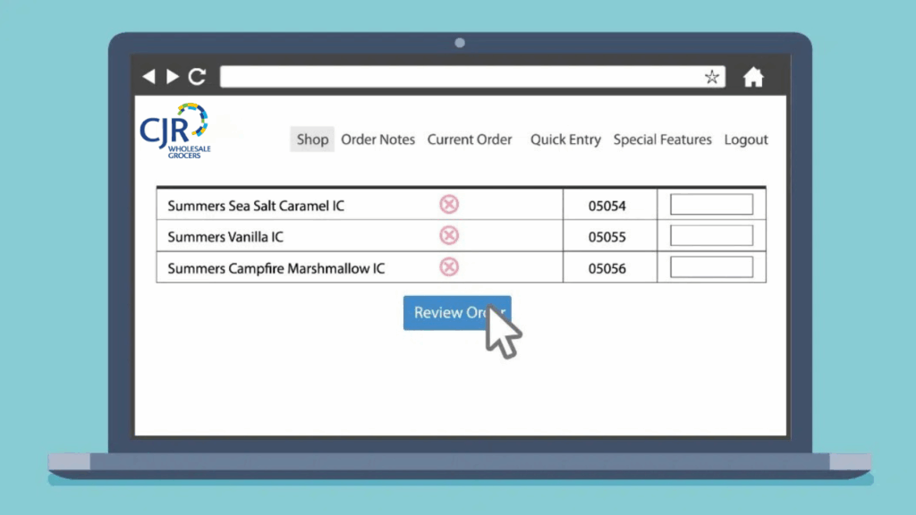
Task: Delete the Summers Campfire Marshmallow IC row
Action: [x=449, y=267]
